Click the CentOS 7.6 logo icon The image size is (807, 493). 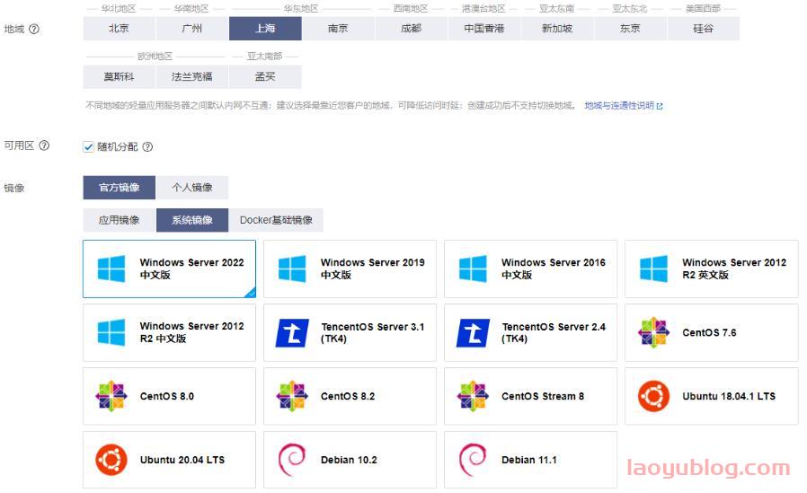click(x=653, y=332)
